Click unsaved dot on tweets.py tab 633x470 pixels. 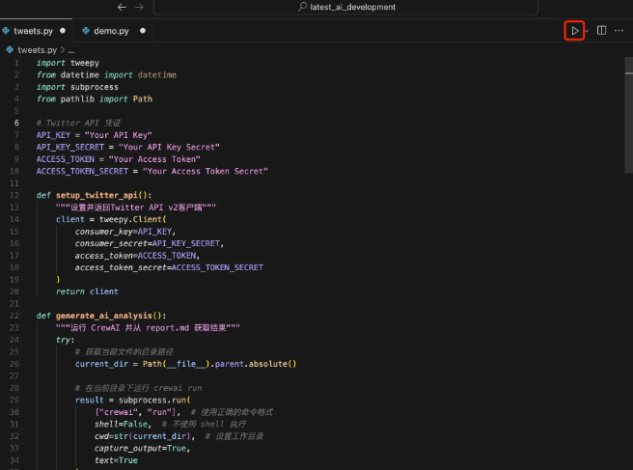click(63, 31)
